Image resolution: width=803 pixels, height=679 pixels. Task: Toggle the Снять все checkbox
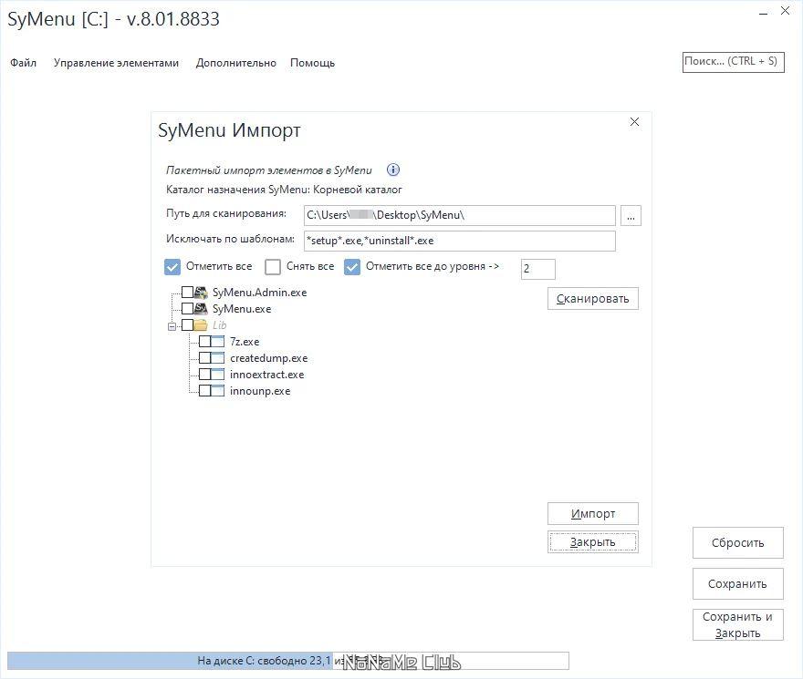[x=273, y=266]
